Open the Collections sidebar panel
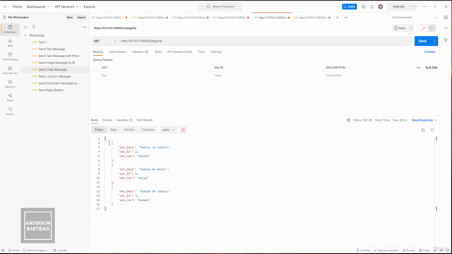 point(10,29)
